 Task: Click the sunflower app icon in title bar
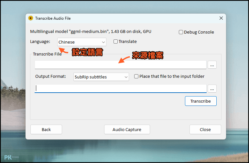coord(31,18)
